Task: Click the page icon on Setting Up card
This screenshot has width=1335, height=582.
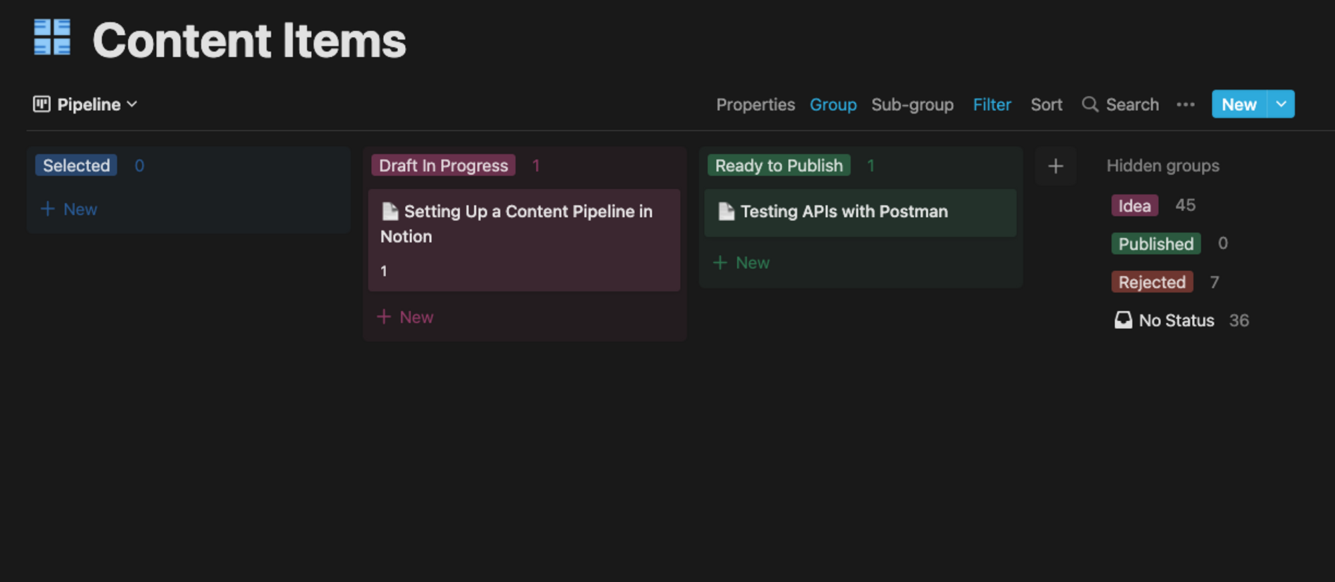Action: 390,211
